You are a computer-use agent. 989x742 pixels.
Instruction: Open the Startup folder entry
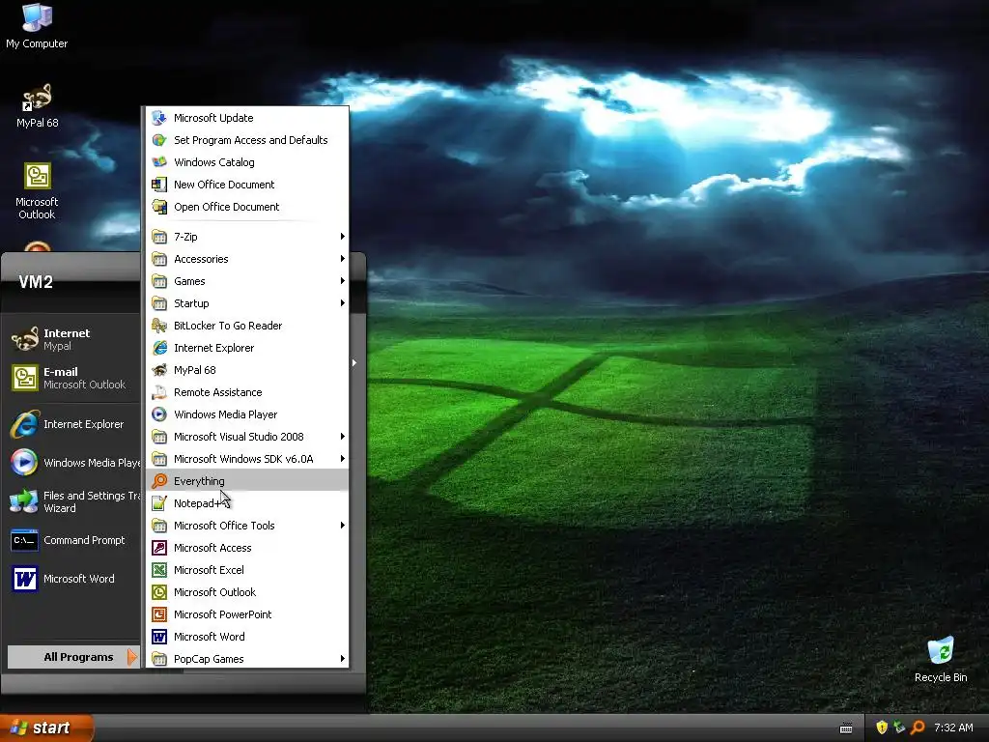(x=247, y=302)
